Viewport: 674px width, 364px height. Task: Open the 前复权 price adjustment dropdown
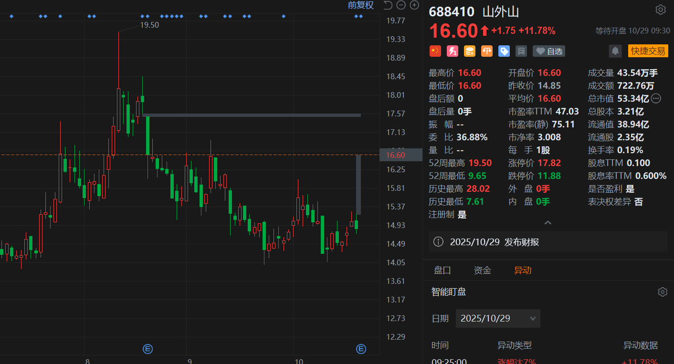(361, 5)
